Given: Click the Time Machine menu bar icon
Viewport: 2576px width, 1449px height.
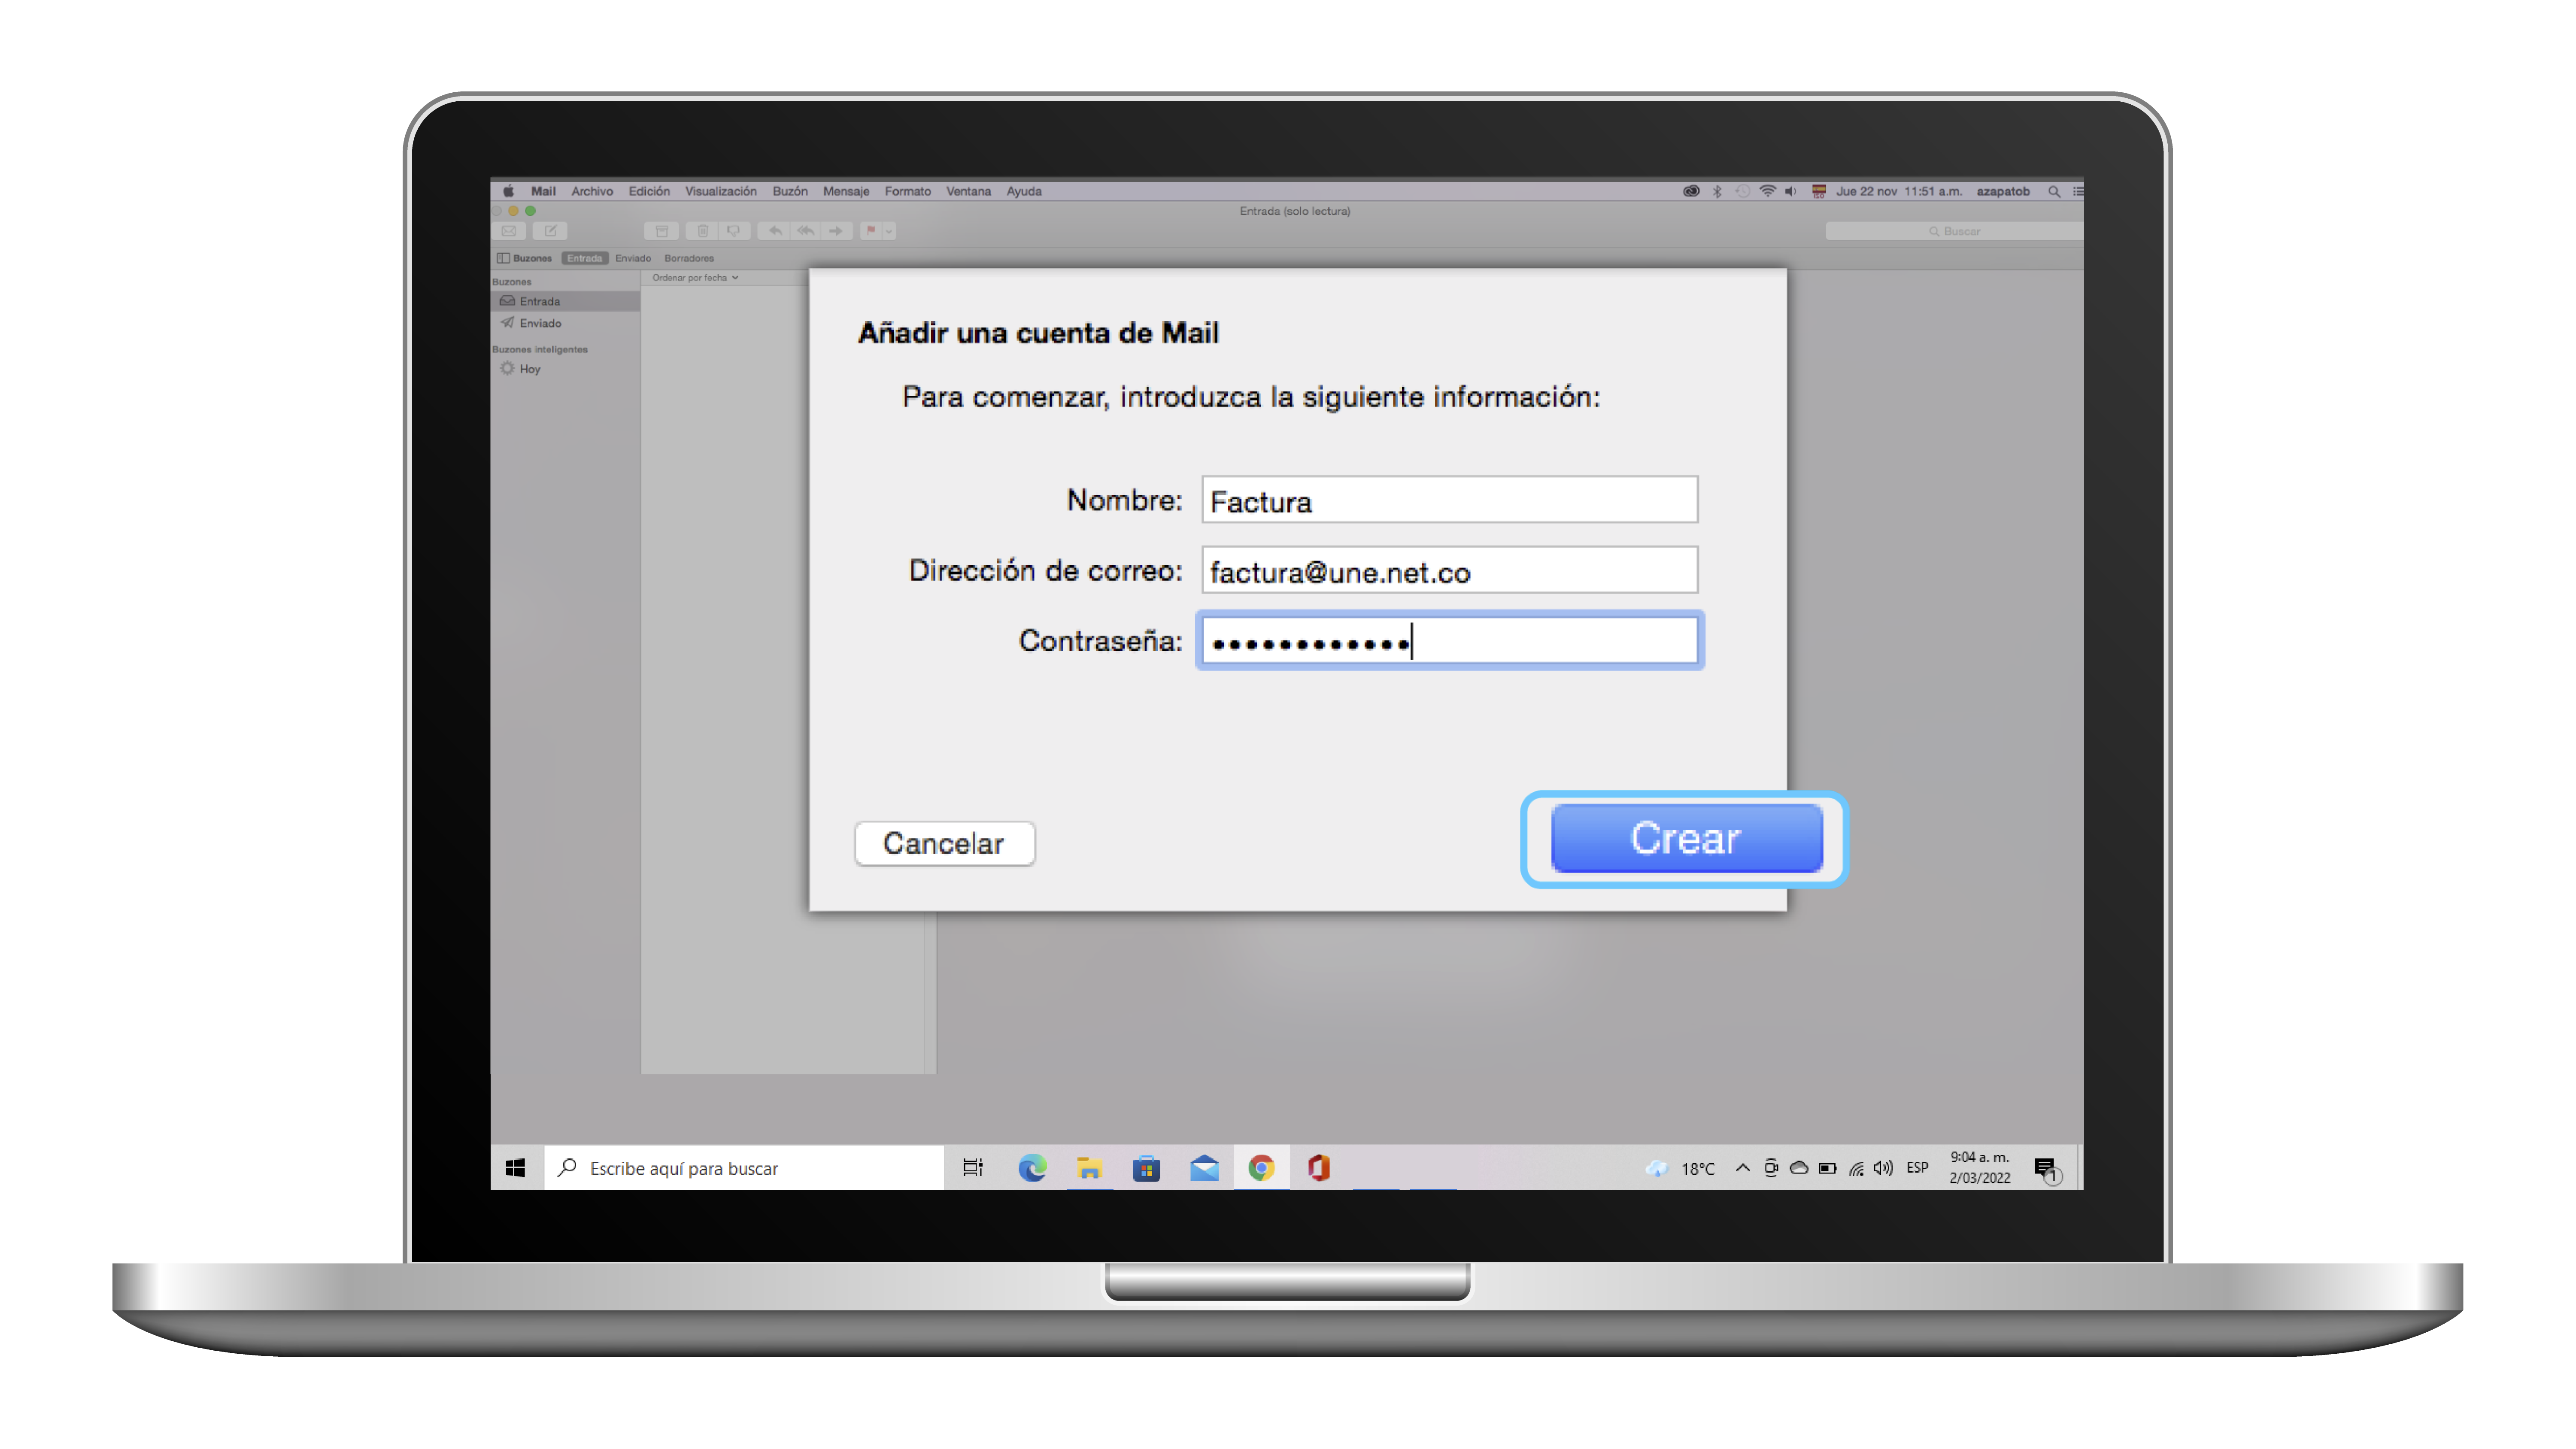Looking at the screenshot, I should tap(1743, 191).
